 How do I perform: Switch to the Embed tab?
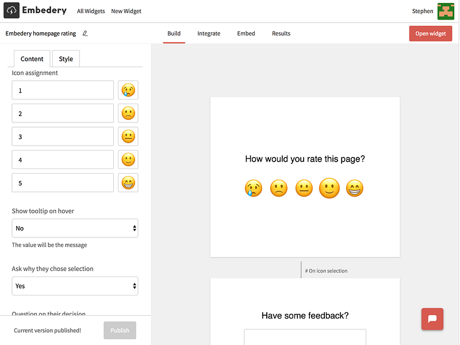point(246,33)
